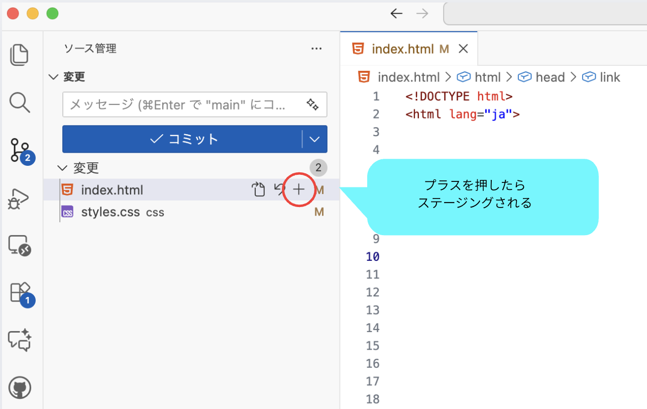Open index.html via the open-file icon

point(258,189)
